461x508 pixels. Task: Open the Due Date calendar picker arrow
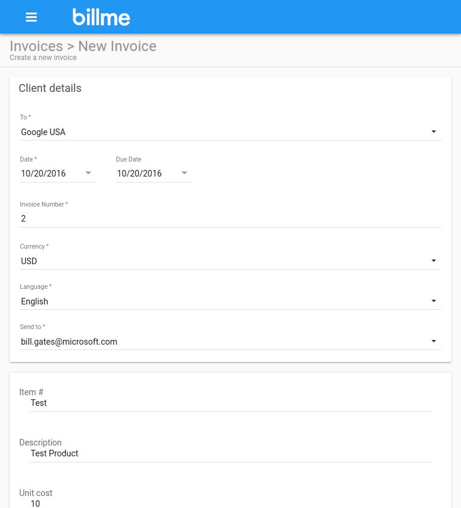pyautogui.click(x=184, y=173)
